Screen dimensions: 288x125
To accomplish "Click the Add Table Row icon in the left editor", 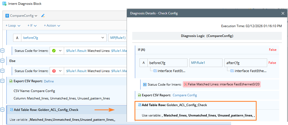I will (x=11, y=110).
